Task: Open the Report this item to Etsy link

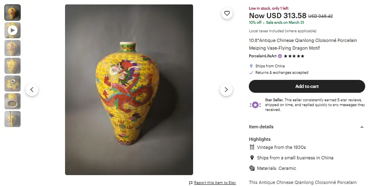Action: point(215,183)
